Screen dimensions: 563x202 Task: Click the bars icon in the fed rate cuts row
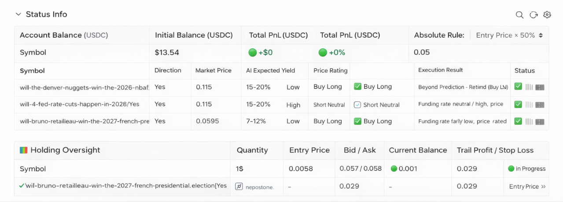pos(530,105)
